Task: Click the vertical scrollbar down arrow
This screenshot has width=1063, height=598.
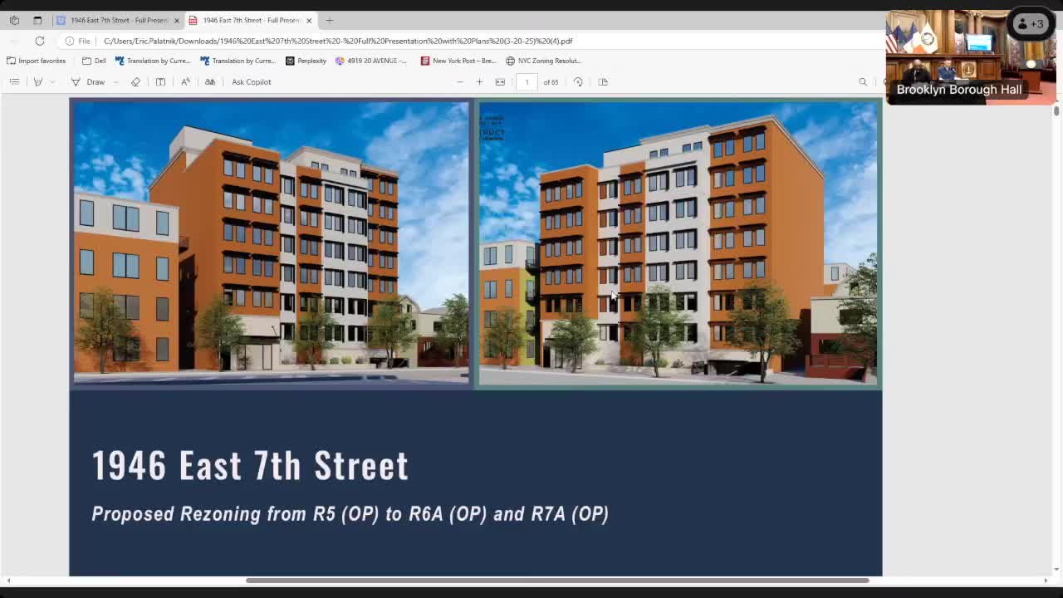Action: click(x=1056, y=571)
